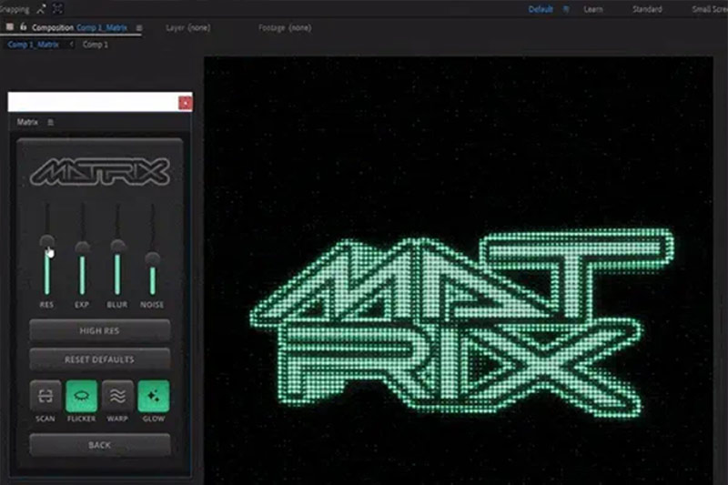Open the Composition panel options menu
Viewport: 728px width, 485px height.
139,28
